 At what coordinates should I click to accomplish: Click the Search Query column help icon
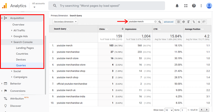click(68, 29)
